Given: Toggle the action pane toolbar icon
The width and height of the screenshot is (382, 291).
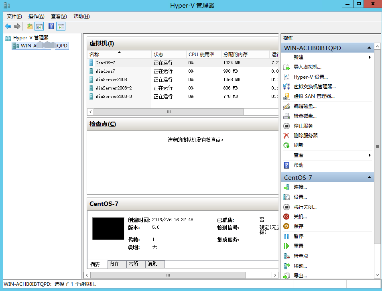Looking at the screenshot, I should pyautogui.click(x=61, y=26).
